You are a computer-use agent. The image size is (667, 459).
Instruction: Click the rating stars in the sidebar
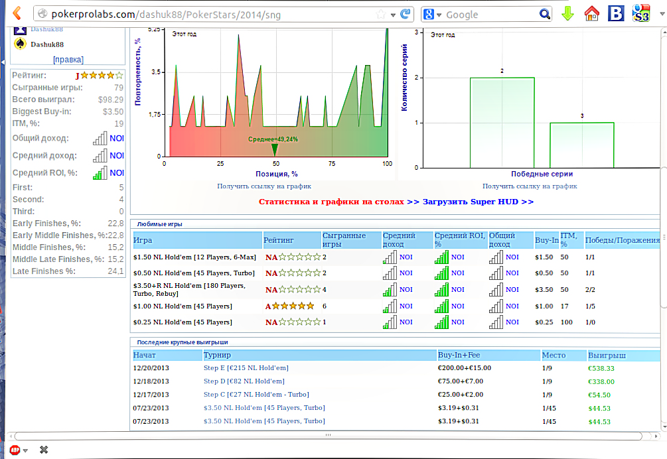point(102,75)
